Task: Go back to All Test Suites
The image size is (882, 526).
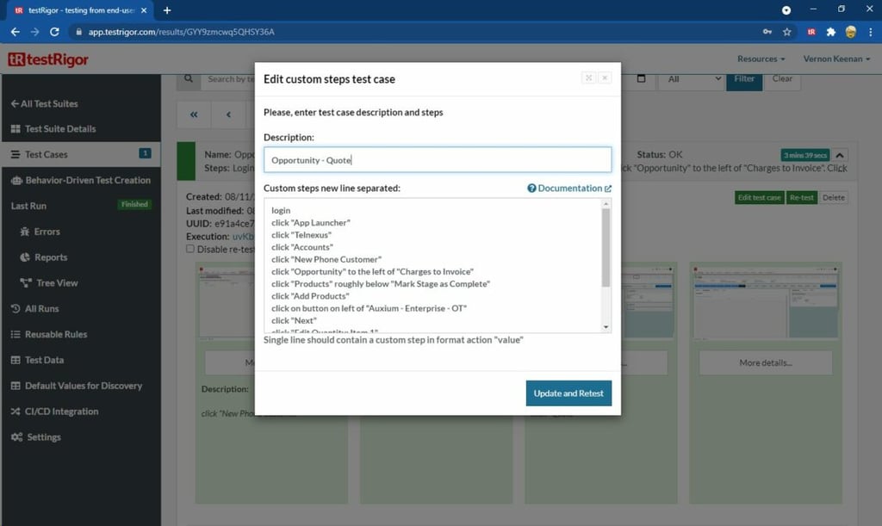Action: click(x=45, y=104)
